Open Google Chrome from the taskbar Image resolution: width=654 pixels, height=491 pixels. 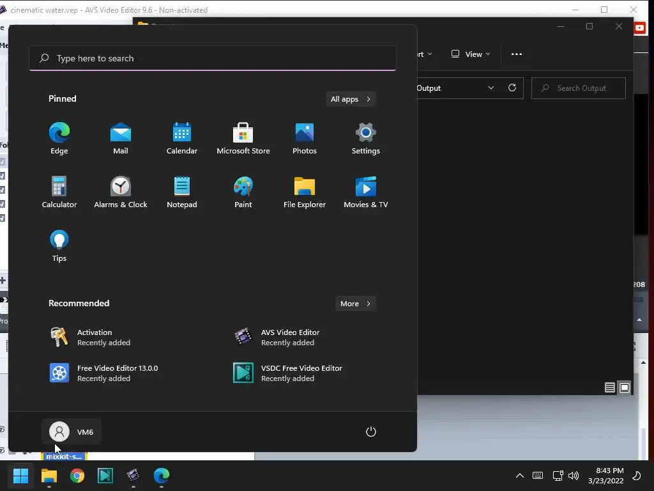pos(77,476)
